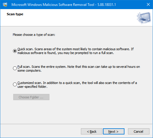Click the window title text with version number
The width and height of the screenshot is (153, 138).
[x=64, y=5]
